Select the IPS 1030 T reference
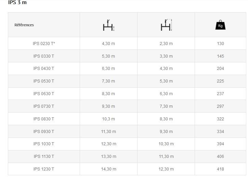 (44, 144)
